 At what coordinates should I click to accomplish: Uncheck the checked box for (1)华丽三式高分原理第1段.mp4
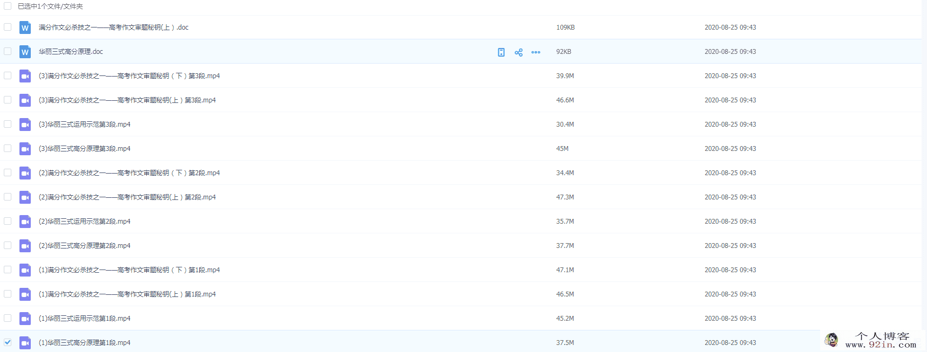coord(8,342)
